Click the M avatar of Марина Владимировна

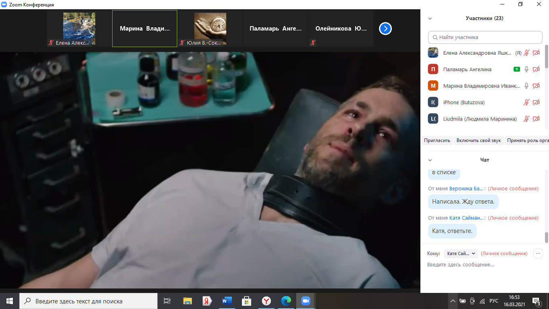[433, 86]
